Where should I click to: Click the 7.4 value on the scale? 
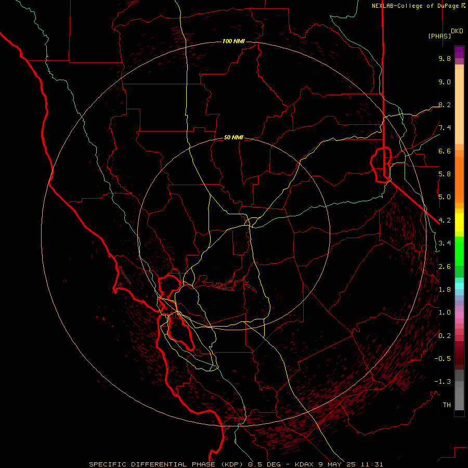pos(445,128)
